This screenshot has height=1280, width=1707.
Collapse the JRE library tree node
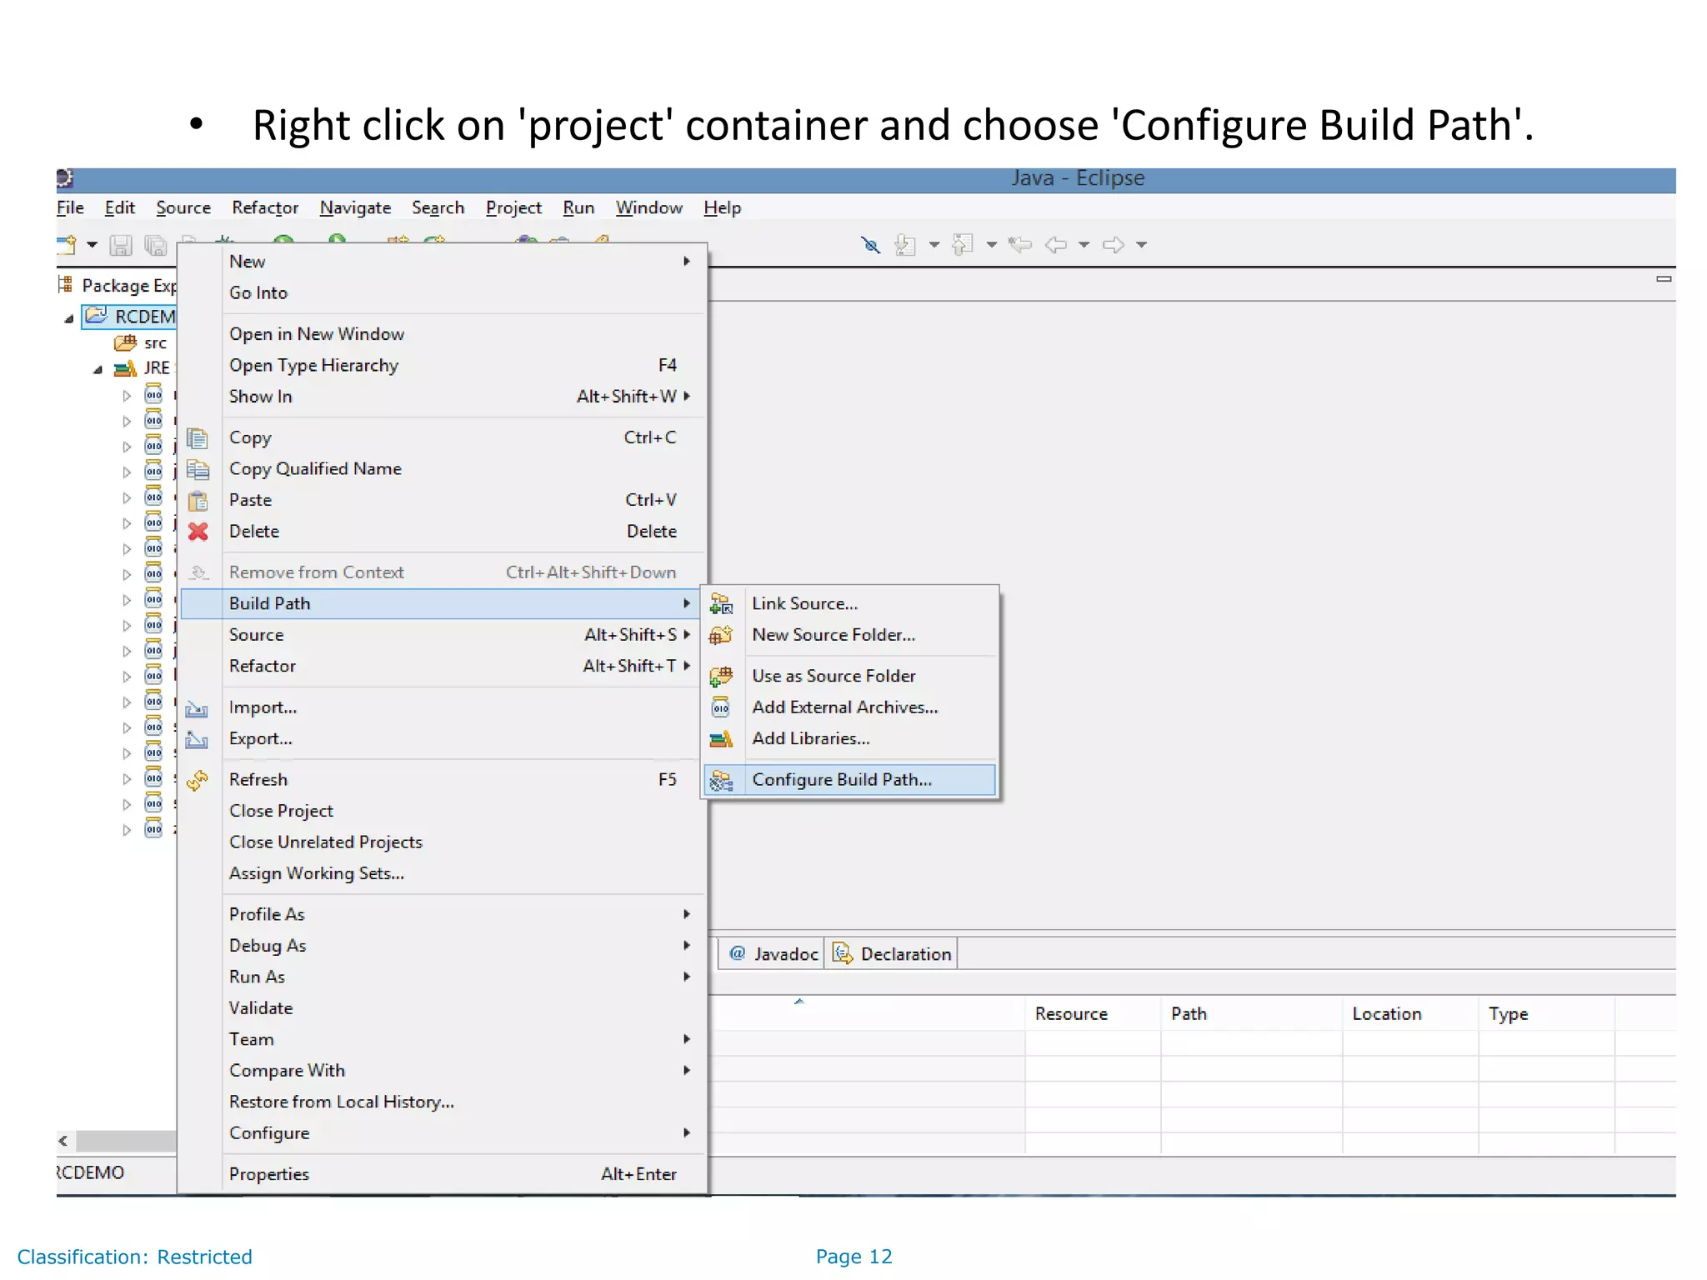(98, 369)
